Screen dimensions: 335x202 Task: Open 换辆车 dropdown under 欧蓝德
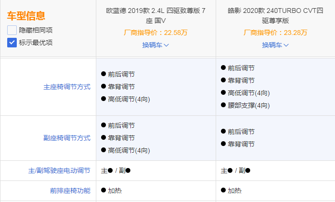[x=156, y=45]
